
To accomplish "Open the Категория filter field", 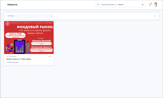I will pyautogui.click(x=30, y=16).
